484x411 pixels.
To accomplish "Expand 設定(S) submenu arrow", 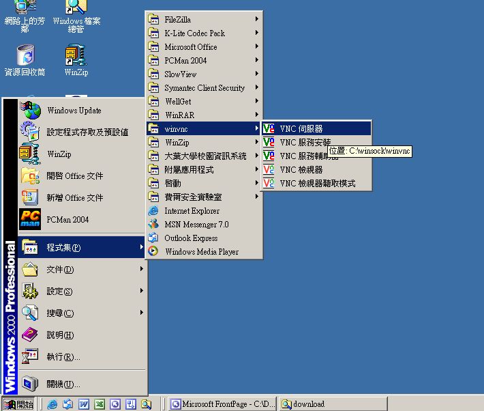I will pyautogui.click(x=141, y=290).
